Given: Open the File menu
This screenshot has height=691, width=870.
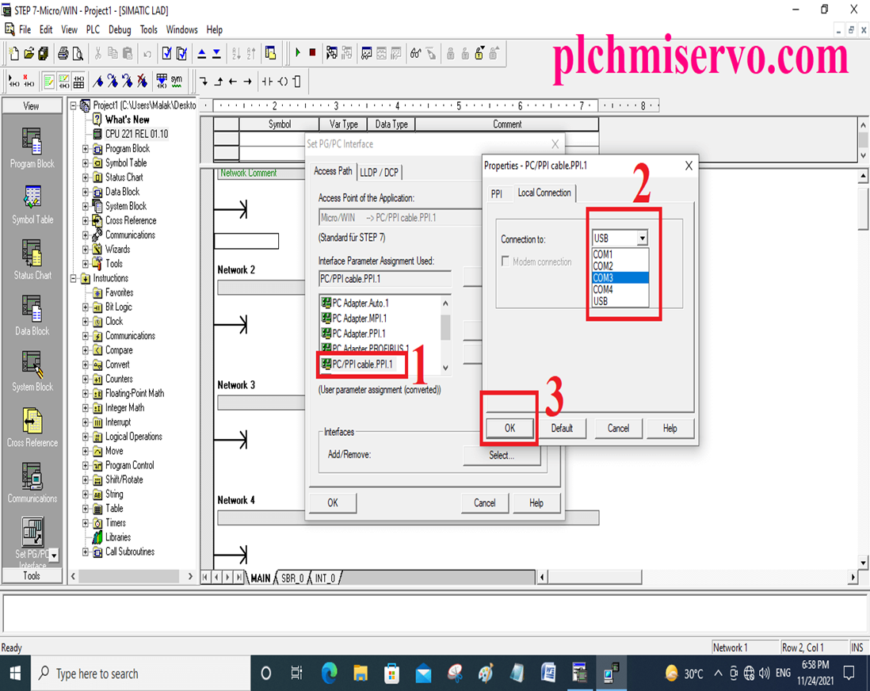Looking at the screenshot, I should point(25,29).
